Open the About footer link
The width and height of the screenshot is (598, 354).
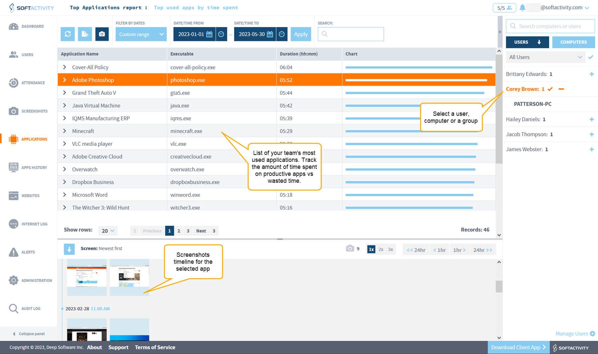point(94,347)
